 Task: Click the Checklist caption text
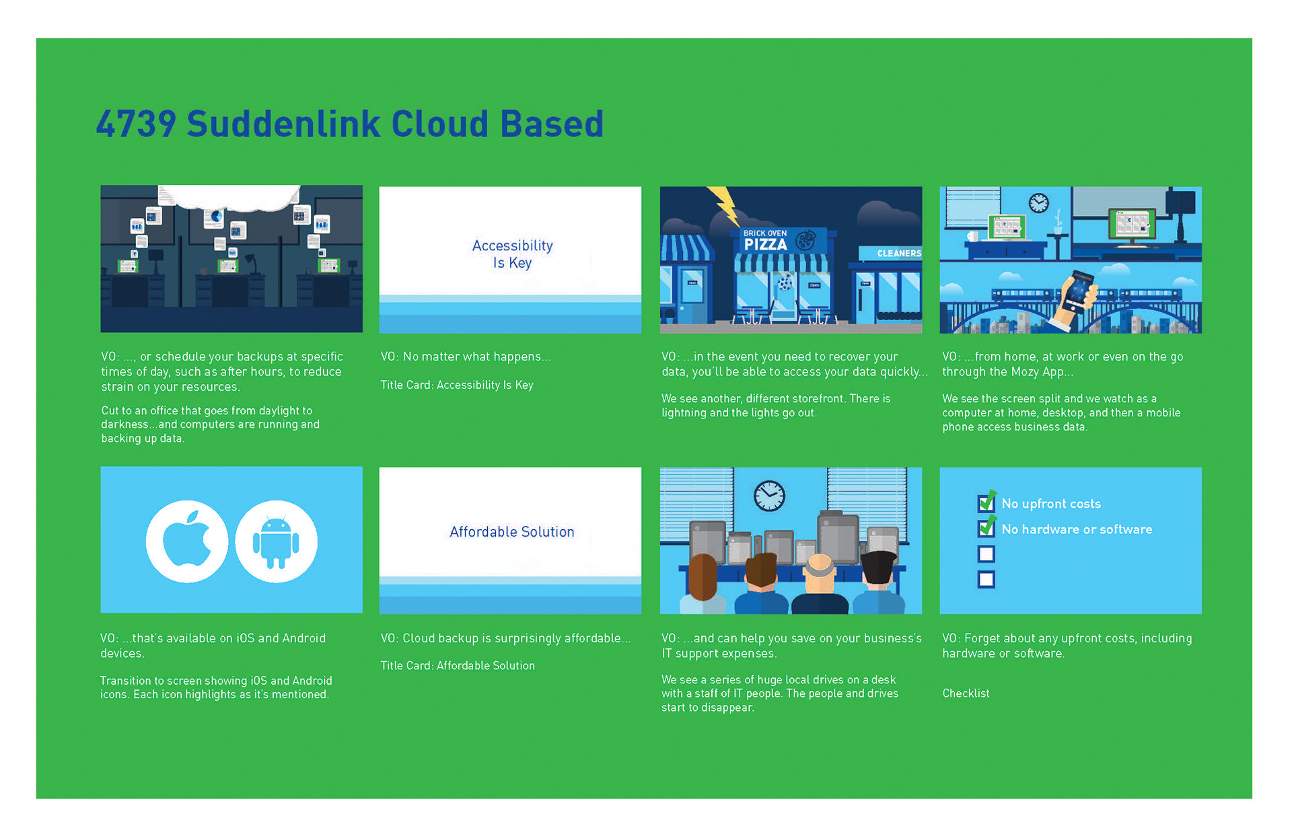click(966, 693)
